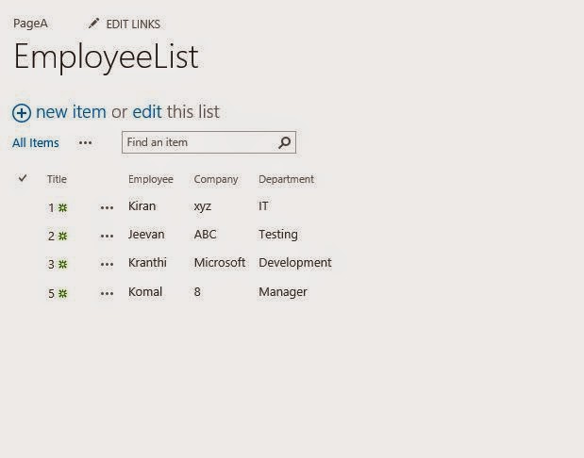This screenshot has width=584, height=458.
Task: Click the xyz company cell
Action: tap(203, 207)
